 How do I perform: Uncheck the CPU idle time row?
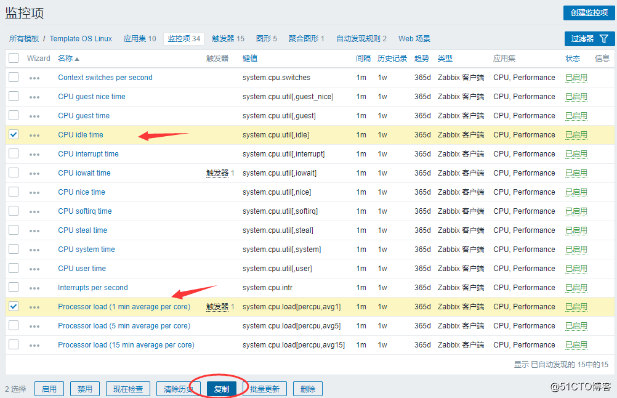pyautogui.click(x=14, y=134)
